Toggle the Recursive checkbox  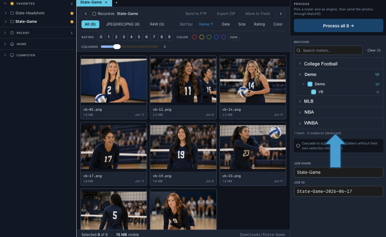tap(94, 14)
